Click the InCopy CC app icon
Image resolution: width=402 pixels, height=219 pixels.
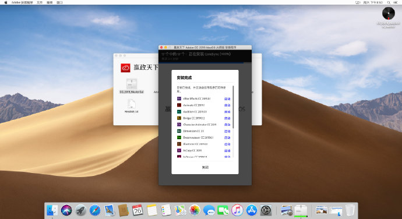tap(179, 150)
